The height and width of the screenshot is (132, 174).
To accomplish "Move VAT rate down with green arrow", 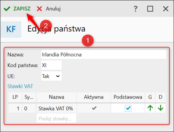I will point(160,108).
